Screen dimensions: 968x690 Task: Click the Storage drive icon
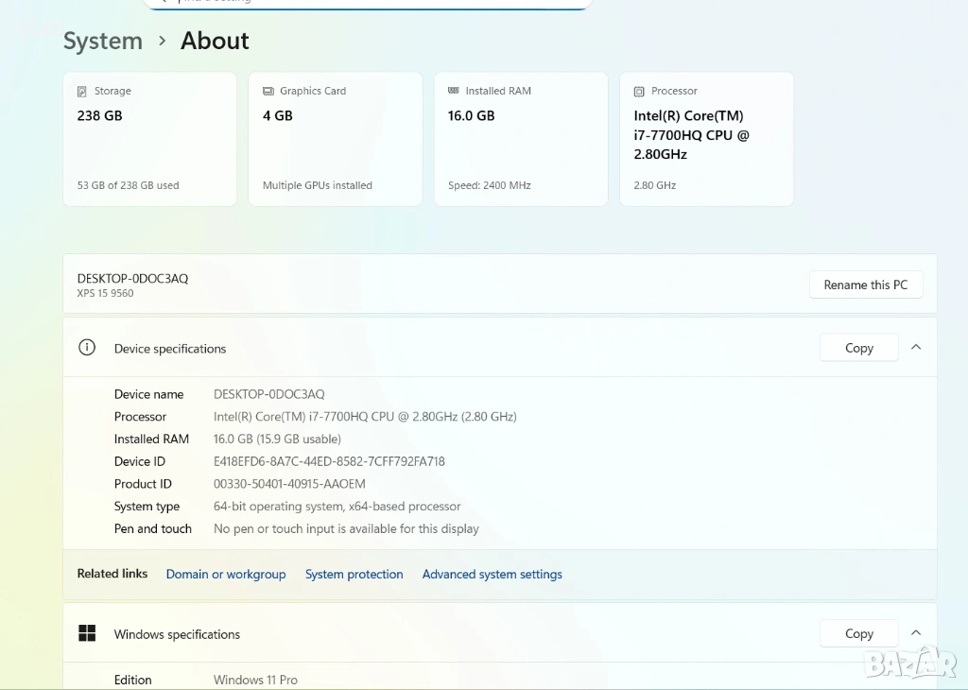[x=82, y=92]
